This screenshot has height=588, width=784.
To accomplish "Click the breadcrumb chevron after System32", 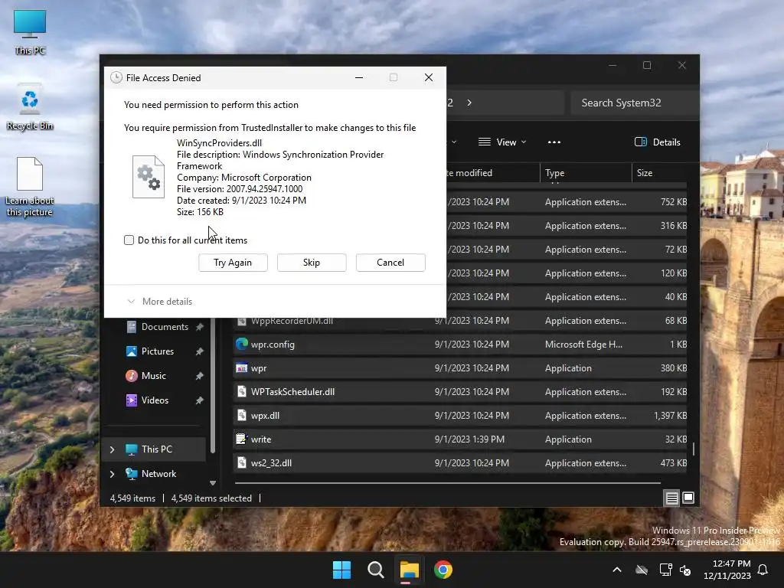I will 469,103.
